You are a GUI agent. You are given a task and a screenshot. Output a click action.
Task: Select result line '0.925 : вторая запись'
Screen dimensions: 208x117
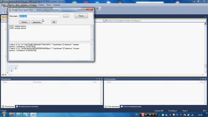pyautogui.click(x=18, y=28)
